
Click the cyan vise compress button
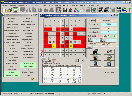109,64
